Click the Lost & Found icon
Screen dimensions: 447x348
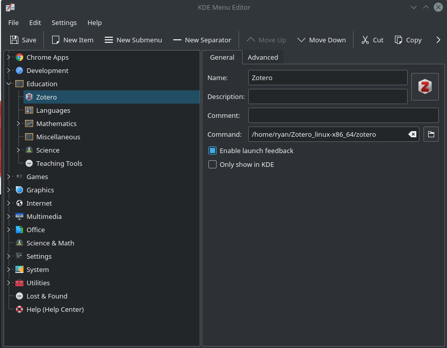click(x=19, y=296)
